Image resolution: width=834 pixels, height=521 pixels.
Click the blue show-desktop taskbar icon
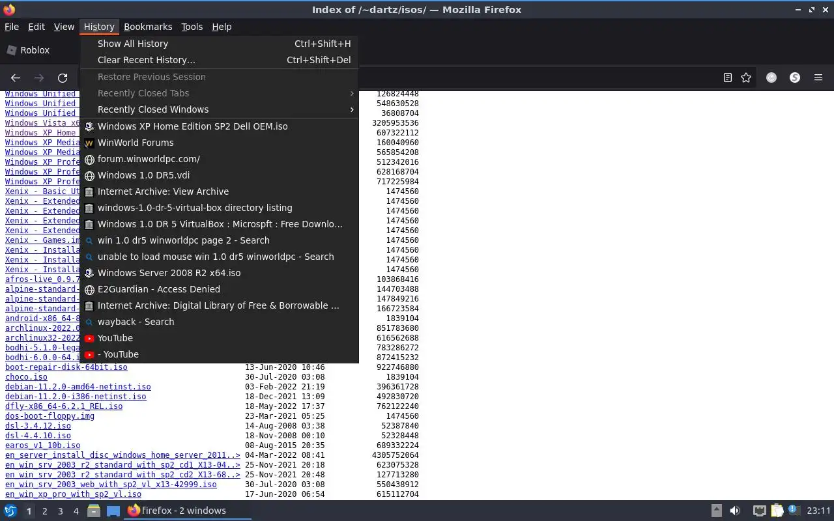click(113, 511)
